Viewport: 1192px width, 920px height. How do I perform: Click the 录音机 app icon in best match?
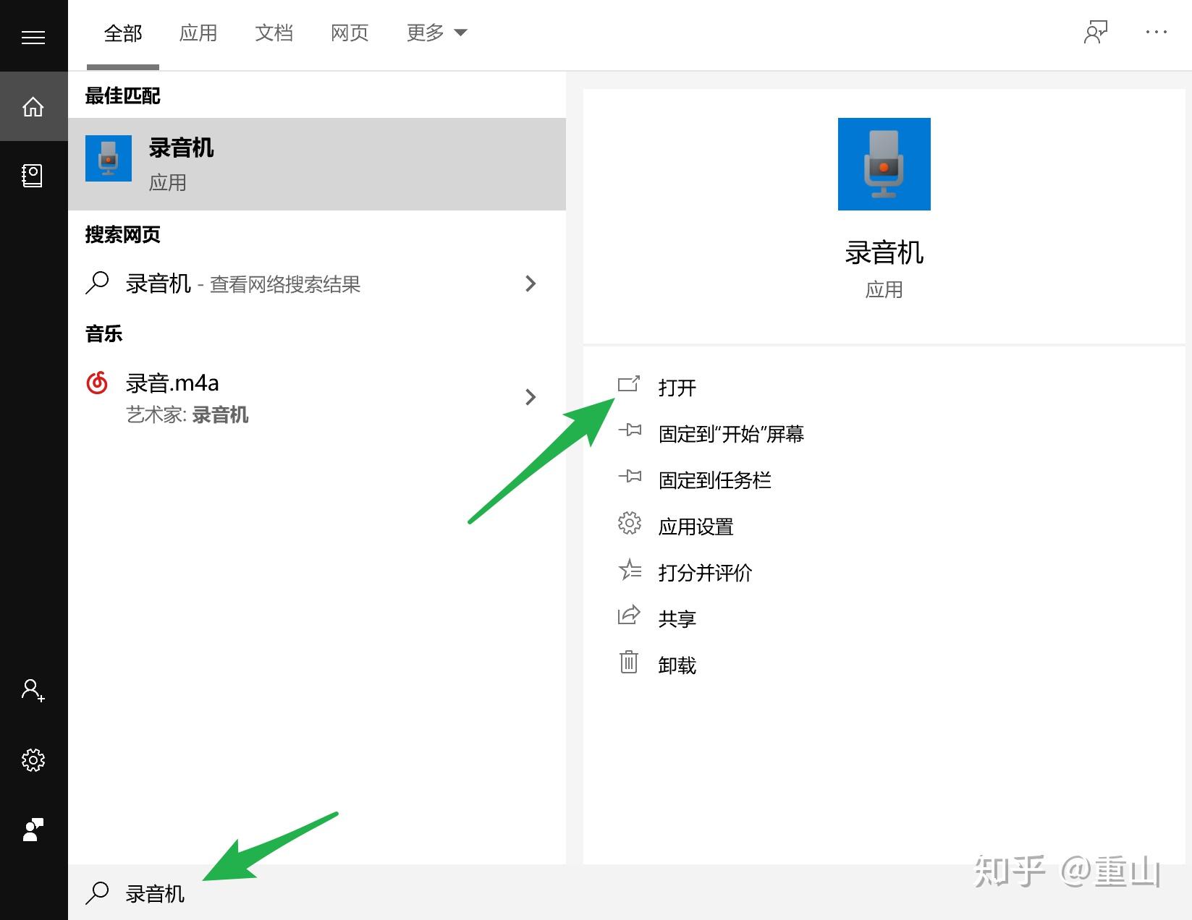[x=109, y=158]
